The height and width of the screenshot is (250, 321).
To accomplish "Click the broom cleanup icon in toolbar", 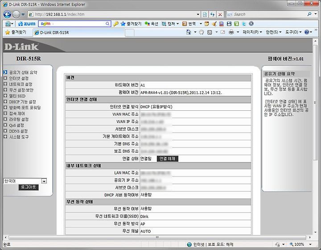I will [x=214, y=24].
